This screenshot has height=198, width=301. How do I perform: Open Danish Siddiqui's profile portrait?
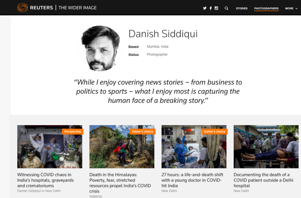tap(101, 48)
